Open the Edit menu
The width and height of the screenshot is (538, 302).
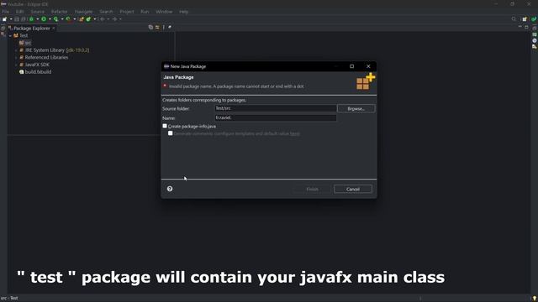click(x=19, y=11)
